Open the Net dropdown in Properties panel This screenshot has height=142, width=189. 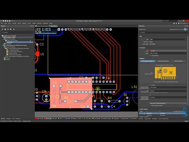(x=168, y=39)
